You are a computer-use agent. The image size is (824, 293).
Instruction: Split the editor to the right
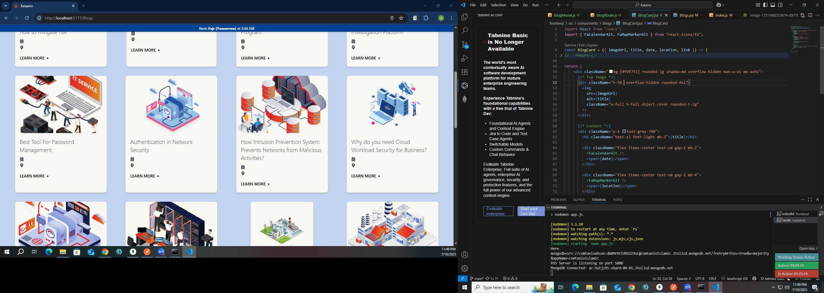tap(810, 15)
